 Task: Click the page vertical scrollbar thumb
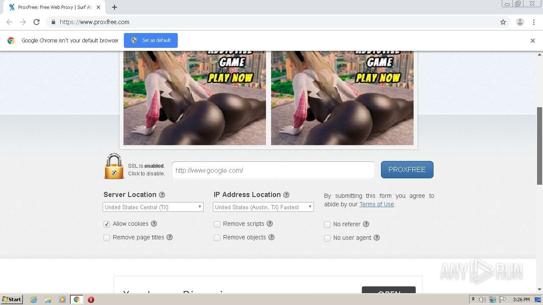[540, 146]
